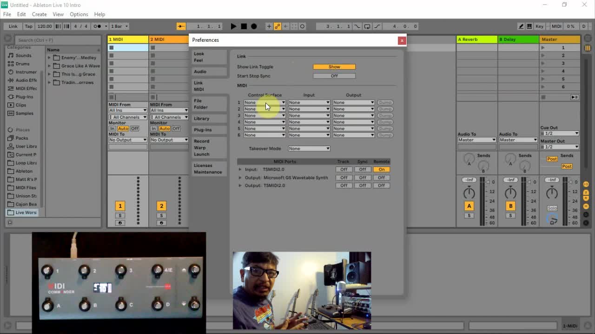595x334 pixels.
Task: Toggle Show Link Toggle button
Action: pyautogui.click(x=334, y=67)
